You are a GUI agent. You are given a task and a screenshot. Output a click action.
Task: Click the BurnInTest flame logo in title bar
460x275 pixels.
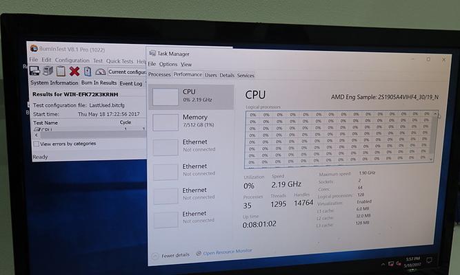[34, 48]
